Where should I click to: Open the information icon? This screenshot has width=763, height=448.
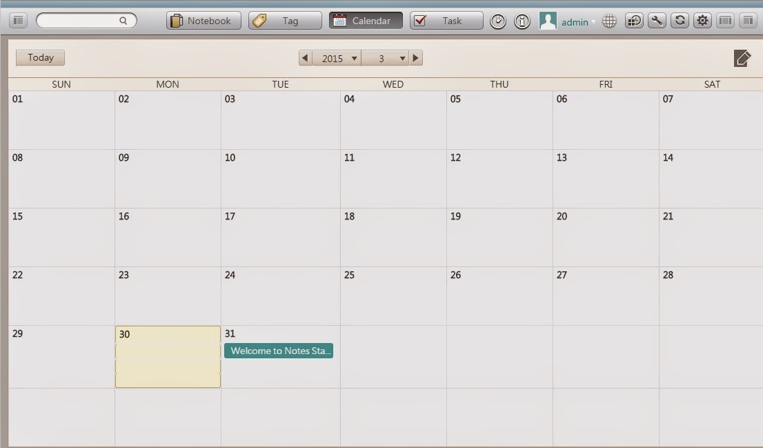522,21
